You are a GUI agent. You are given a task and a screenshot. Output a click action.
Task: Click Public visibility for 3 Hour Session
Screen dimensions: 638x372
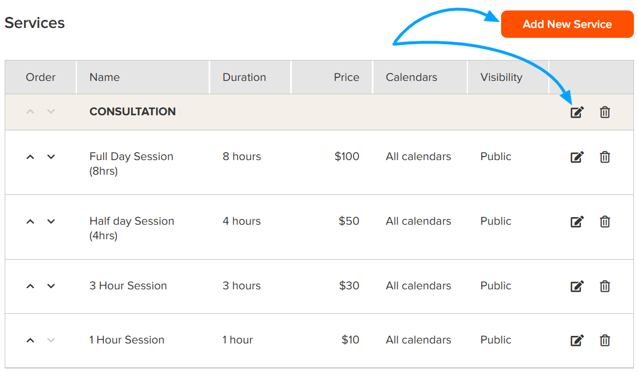496,286
